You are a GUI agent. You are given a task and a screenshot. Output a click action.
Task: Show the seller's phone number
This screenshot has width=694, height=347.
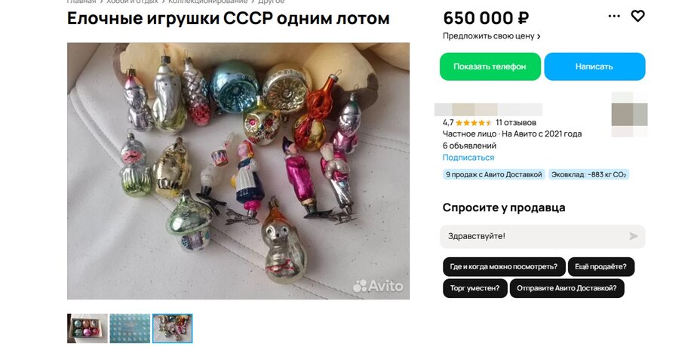click(x=490, y=67)
